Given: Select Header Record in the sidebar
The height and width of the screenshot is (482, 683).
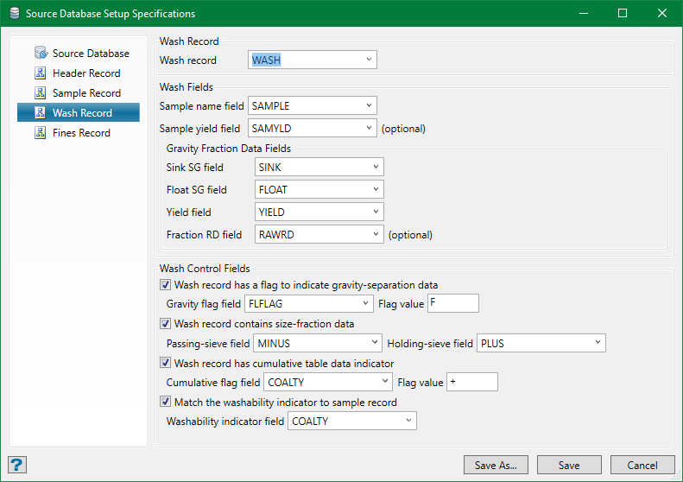Looking at the screenshot, I should pyautogui.click(x=86, y=73).
